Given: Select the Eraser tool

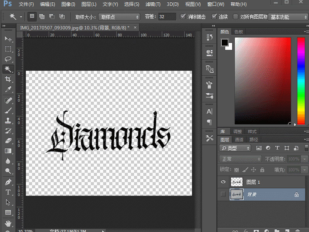Looking at the screenshot, I should click(8, 141).
